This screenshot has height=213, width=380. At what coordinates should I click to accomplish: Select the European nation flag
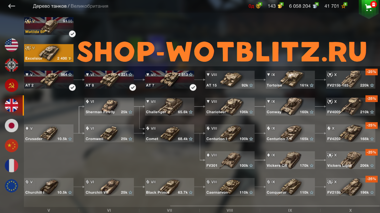tap(11, 186)
